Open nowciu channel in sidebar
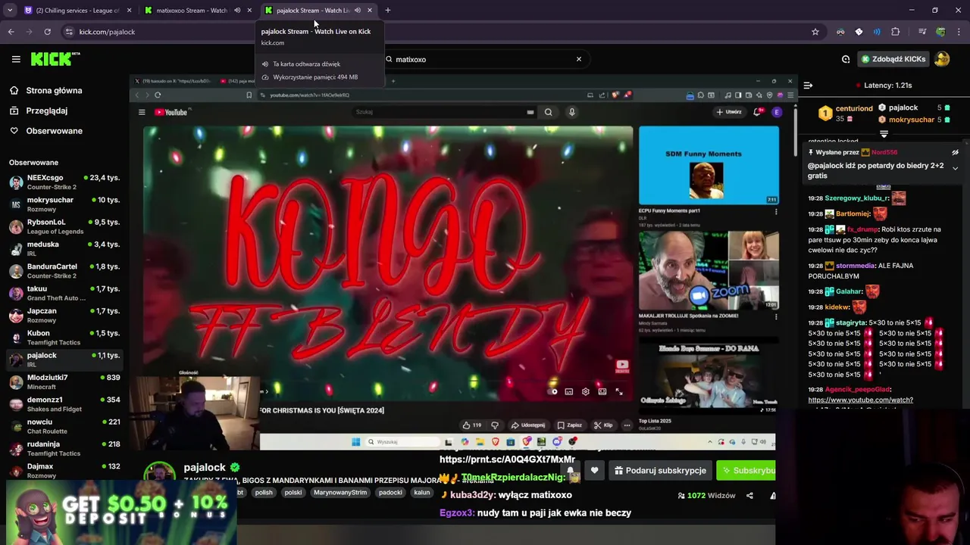The height and width of the screenshot is (545, 970). point(64,426)
